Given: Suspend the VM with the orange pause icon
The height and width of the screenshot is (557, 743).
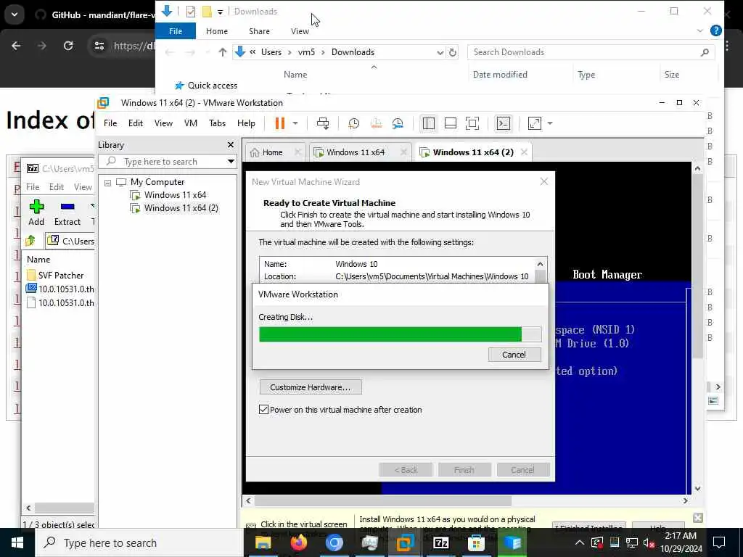Looking at the screenshot, I should 279,123.
